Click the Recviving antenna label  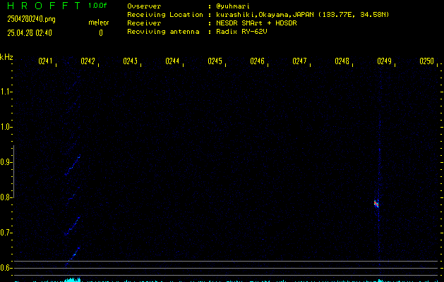163,32
